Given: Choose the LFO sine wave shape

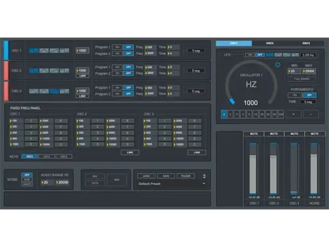Looking at the screenshot, I should (270, 55).
